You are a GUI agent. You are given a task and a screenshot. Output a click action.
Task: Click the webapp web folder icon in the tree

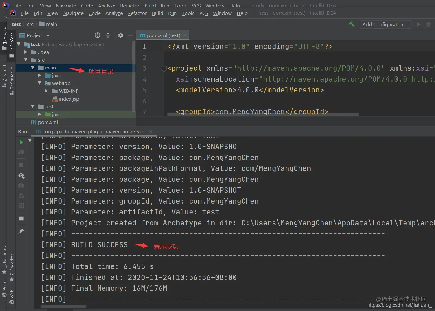48,83
